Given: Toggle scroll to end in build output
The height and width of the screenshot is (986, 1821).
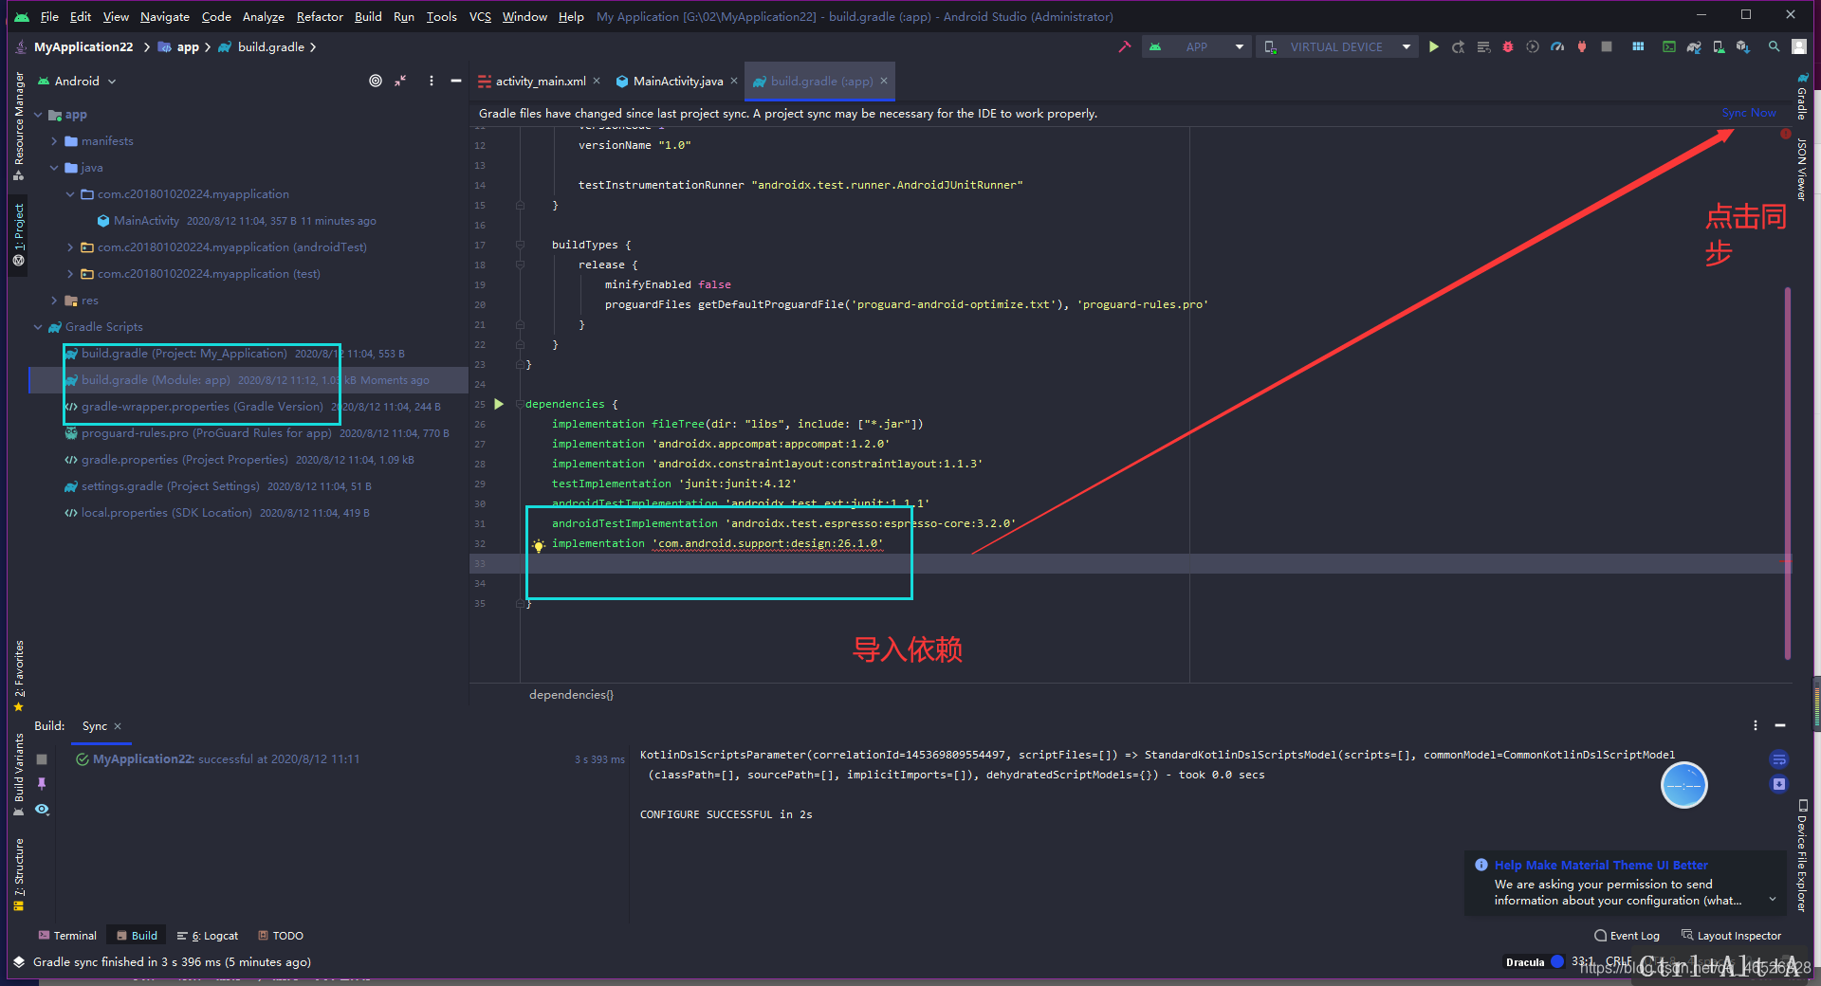Looking at the screenshot, I should (x=1779, y=784).
